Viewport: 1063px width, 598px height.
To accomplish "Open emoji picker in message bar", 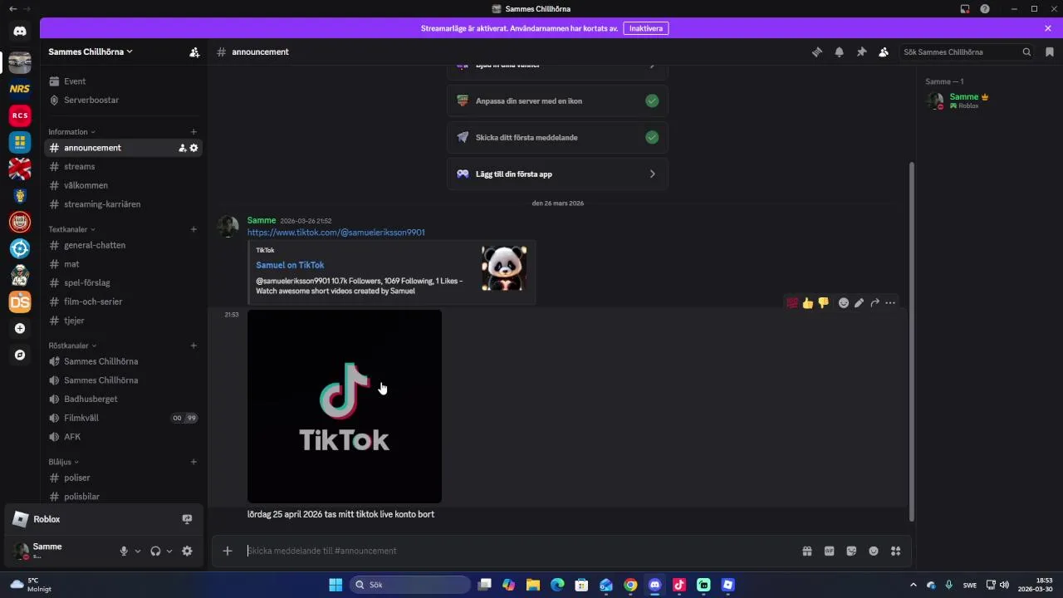I will (874, 551).
